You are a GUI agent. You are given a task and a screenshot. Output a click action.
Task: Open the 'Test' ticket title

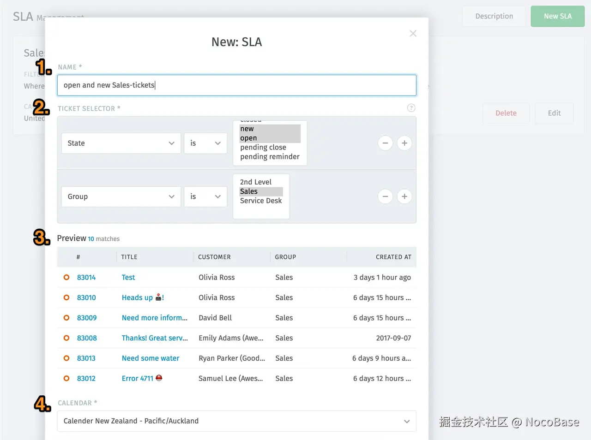(x=128, y=277)
